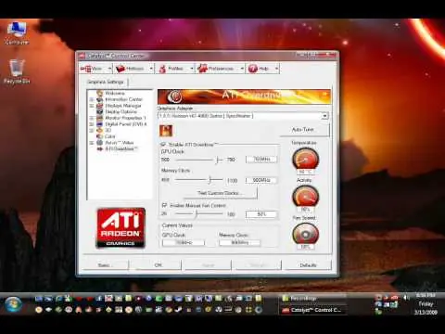Screen dimensions: 445x334
Task: Click the Current Values Memory Clock readout
Action: point(240,243)
